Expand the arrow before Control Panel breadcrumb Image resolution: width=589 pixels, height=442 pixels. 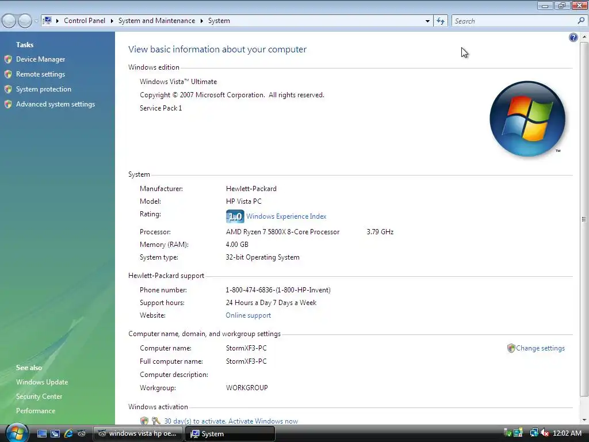[58, 21]
